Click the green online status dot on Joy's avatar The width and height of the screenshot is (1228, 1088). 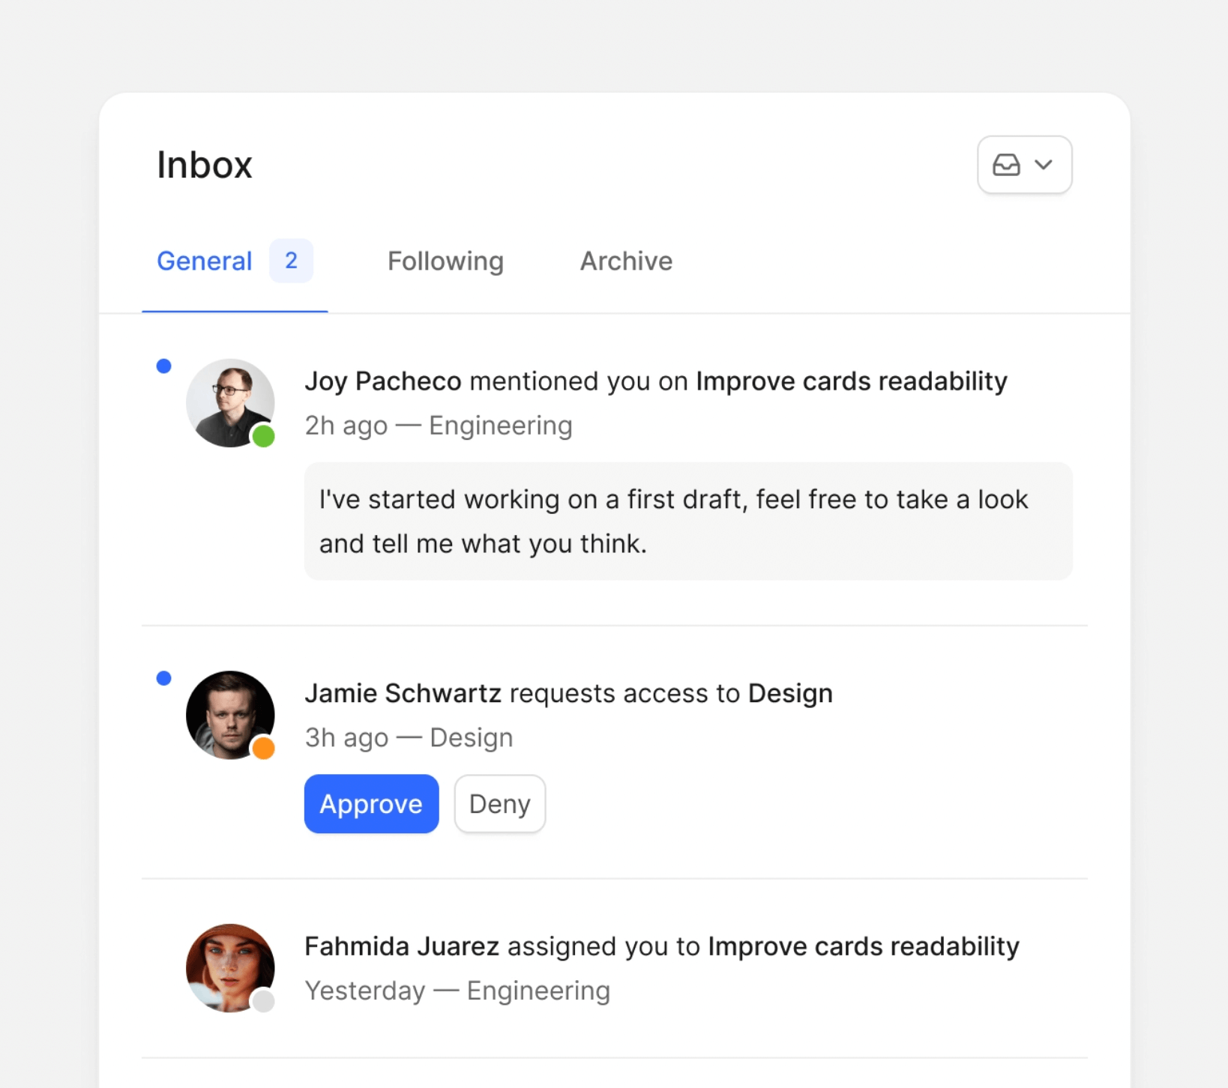(x=263, y=436)
